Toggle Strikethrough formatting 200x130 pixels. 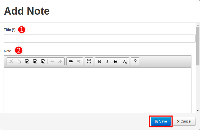[115, 61]
